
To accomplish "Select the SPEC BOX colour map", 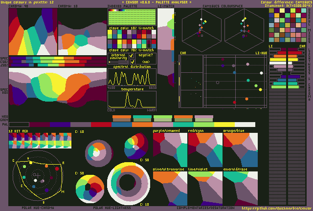I will tap(58, 87).
